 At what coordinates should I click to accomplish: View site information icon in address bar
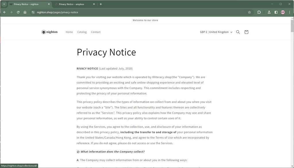tap(33, 12)
